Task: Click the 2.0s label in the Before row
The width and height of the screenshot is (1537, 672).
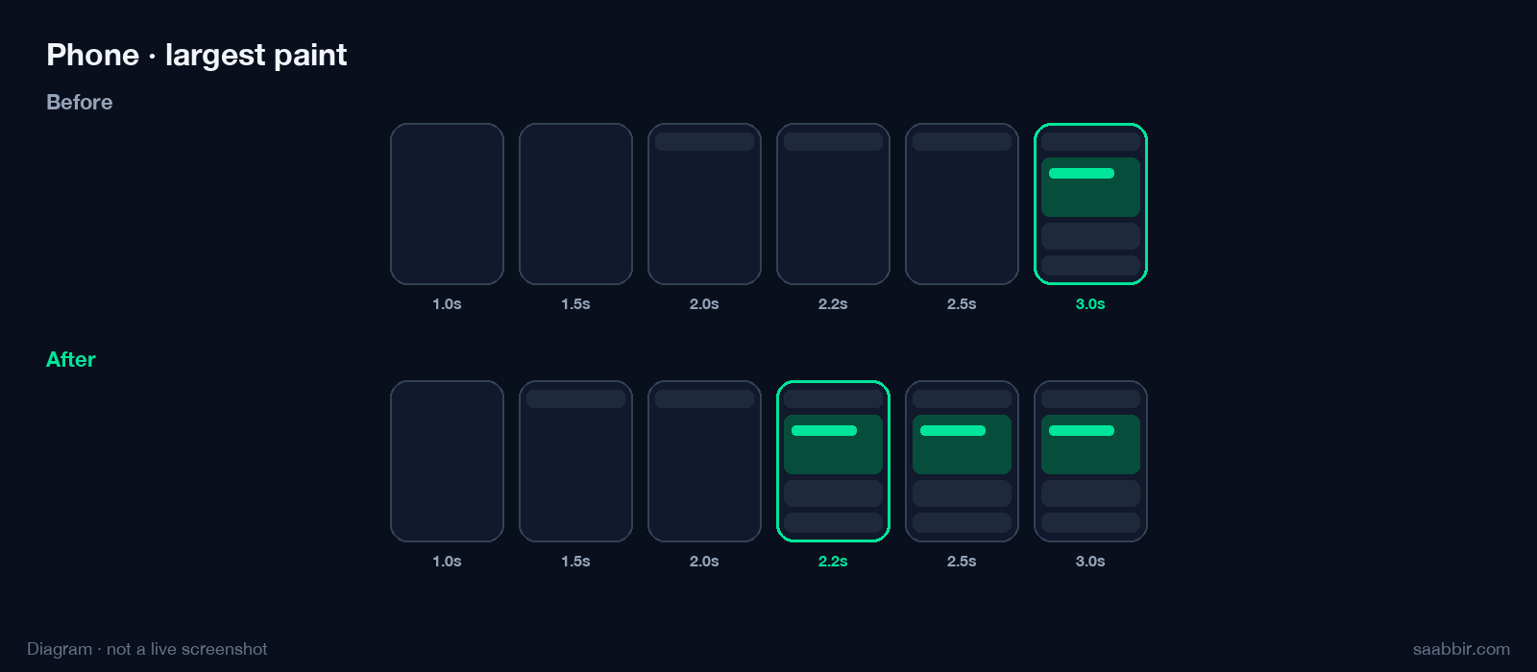Action: tap(704, 304)
